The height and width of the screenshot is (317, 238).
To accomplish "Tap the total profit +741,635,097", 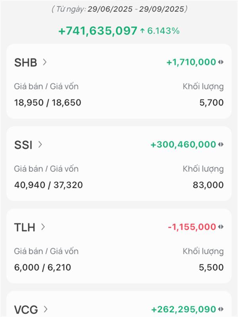I will pyautogui.click(x=98, y=31).
